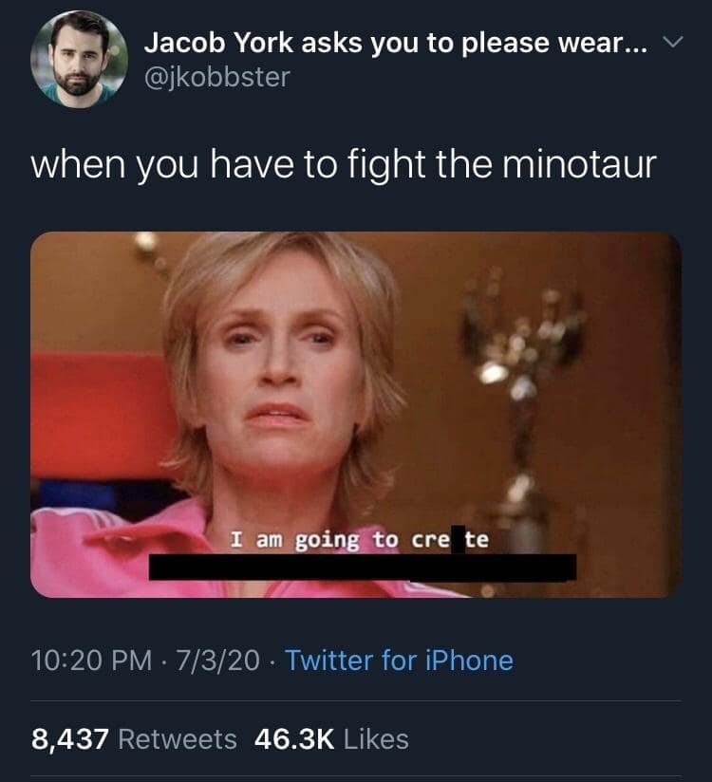Click the subtitle 'I am going to' caption
The image size is (712, 782).
click(314, 540)
